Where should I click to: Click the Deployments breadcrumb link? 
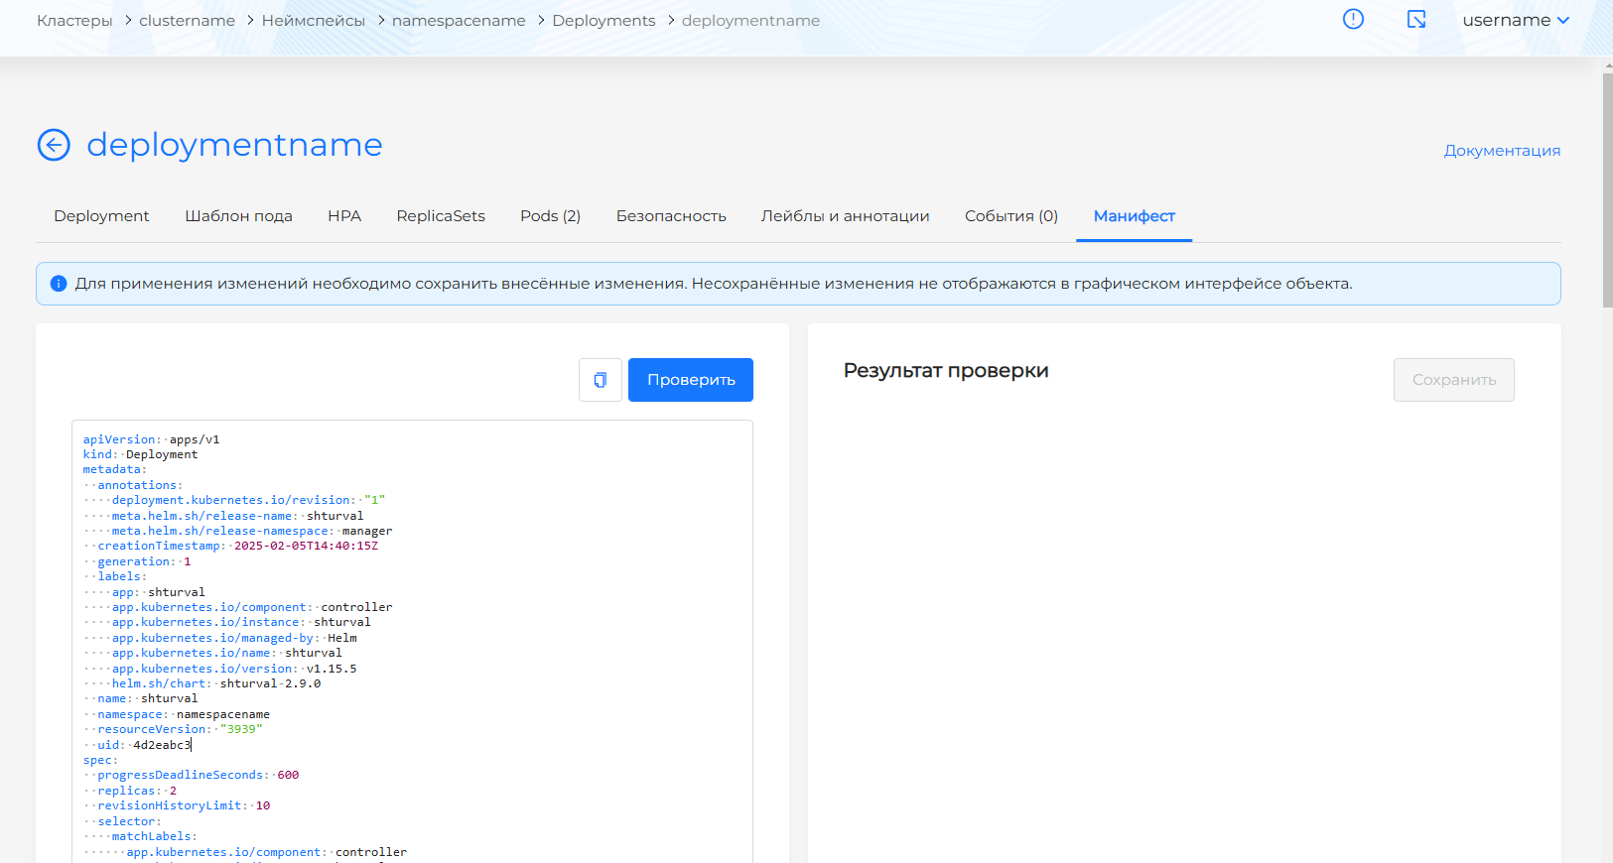tap(604, 21)
